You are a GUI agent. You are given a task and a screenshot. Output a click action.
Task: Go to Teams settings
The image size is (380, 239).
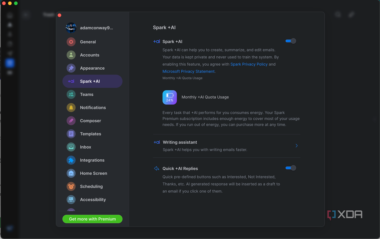pyautogui.click(x=92, y=94)
